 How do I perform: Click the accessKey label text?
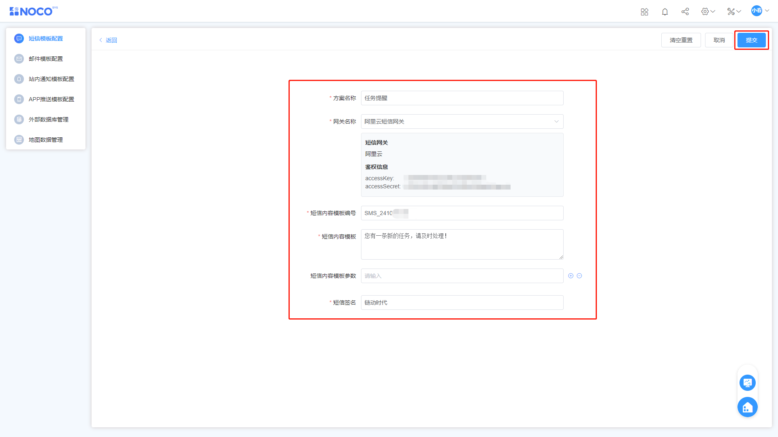pos(380,178)
